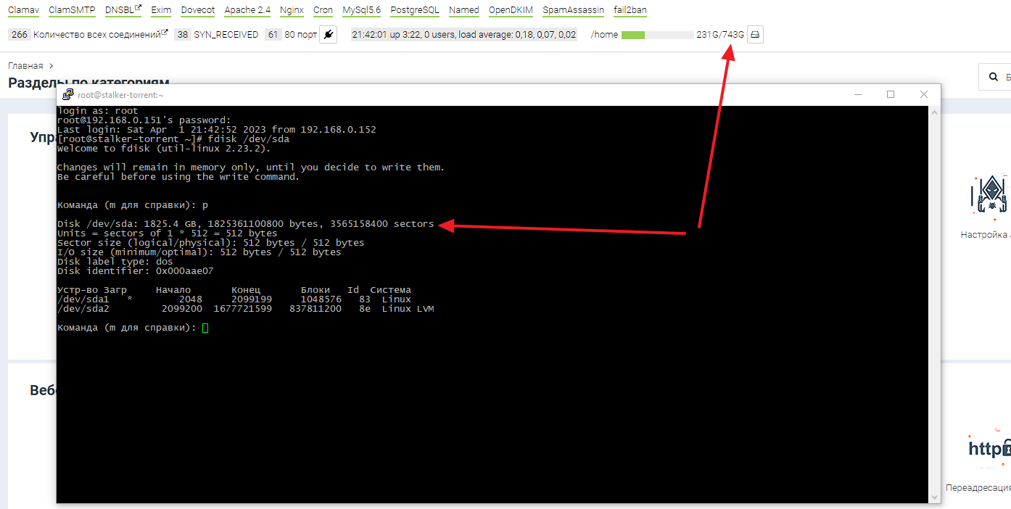Viewport: 1011px width, 509px height.
Task: Click the search magnifier icon
Action: pos(993,77)
